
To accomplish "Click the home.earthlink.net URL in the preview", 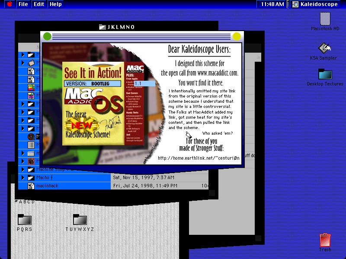I will [199, 158].
